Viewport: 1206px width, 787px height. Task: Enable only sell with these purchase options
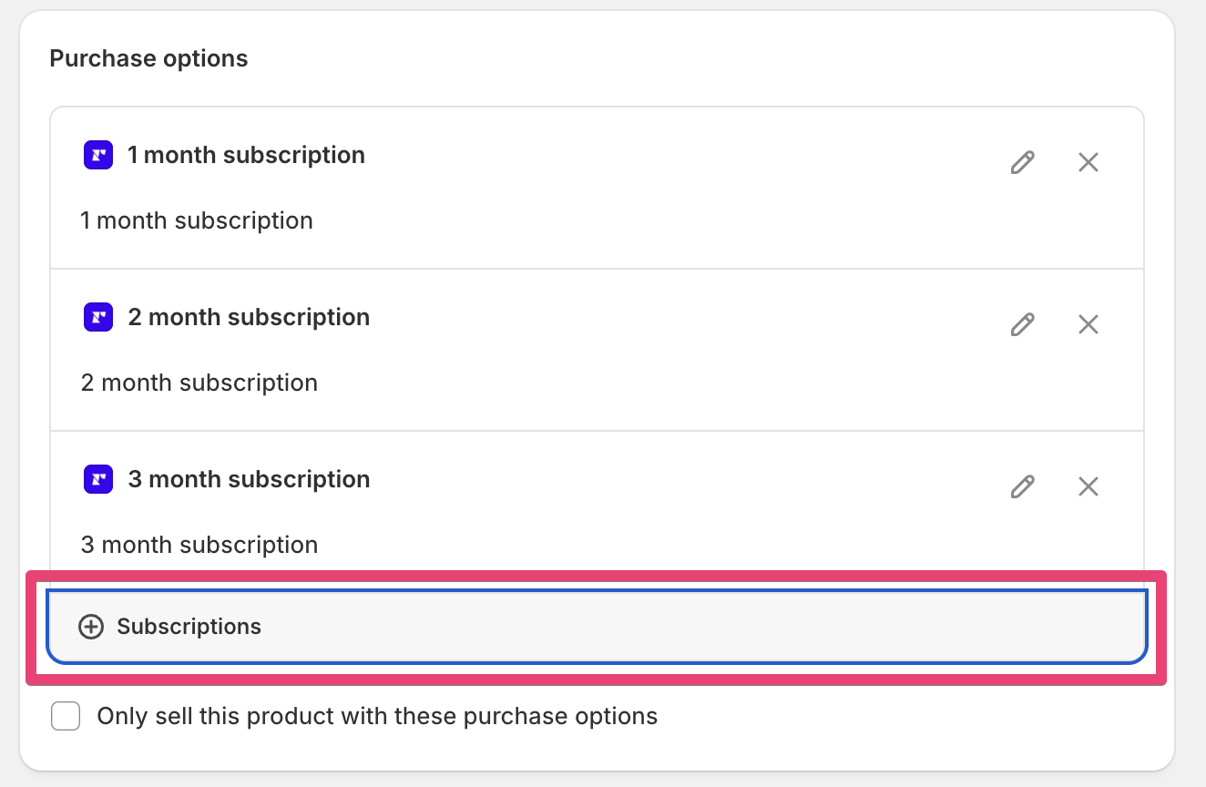[x=66, y=716]
